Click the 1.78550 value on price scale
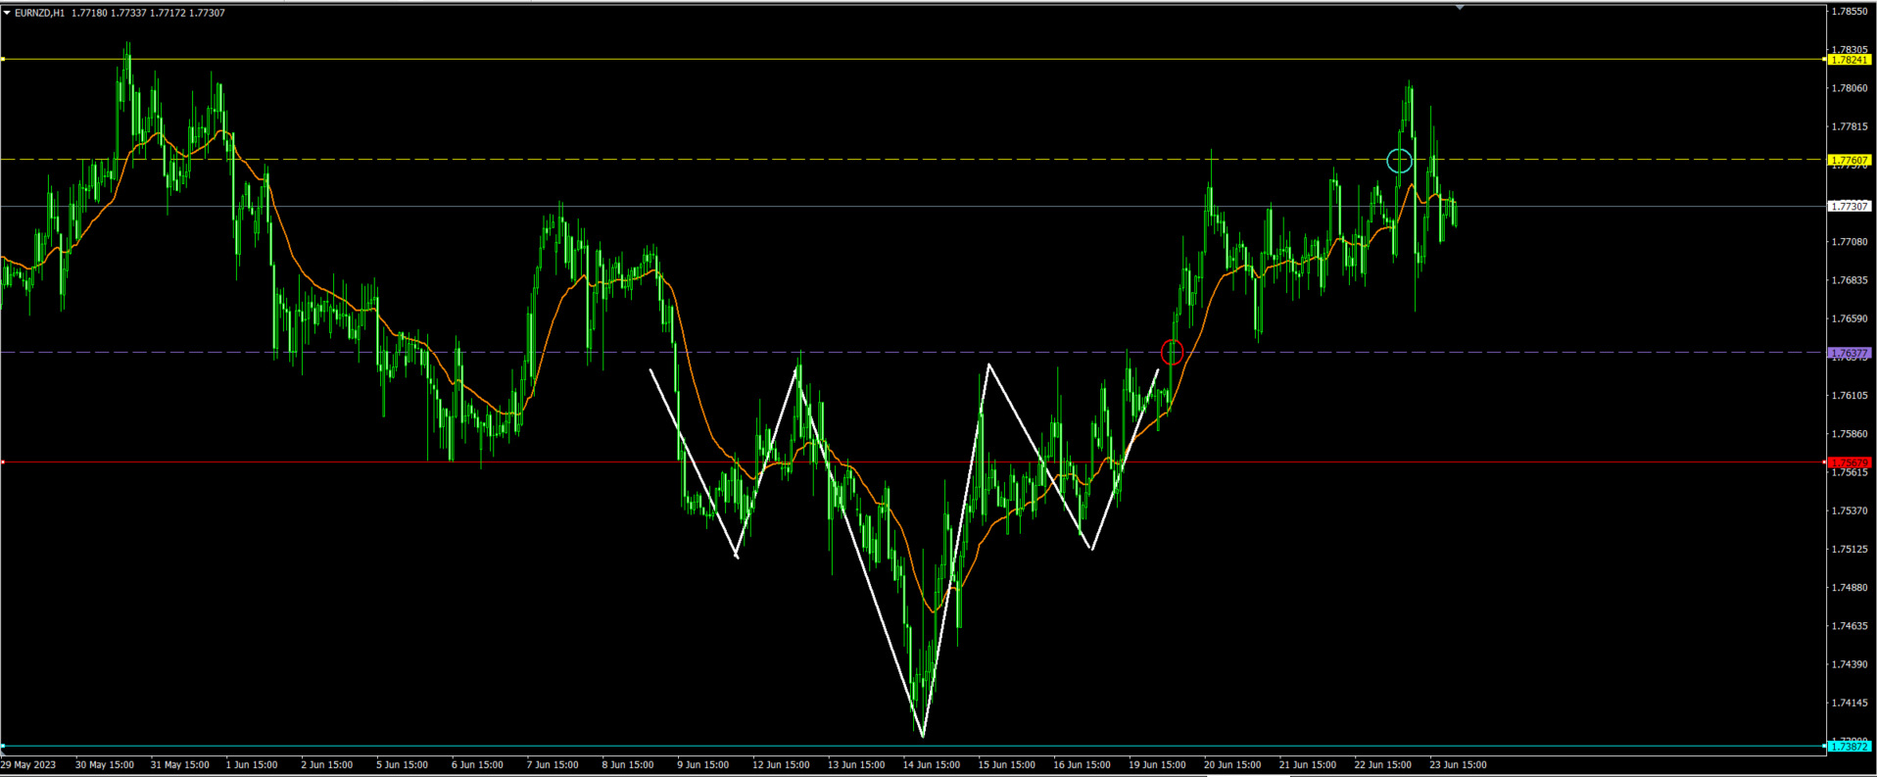 (1850, 12)
